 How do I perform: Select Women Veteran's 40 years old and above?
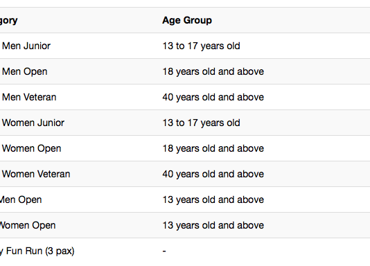tap(213, 174)
